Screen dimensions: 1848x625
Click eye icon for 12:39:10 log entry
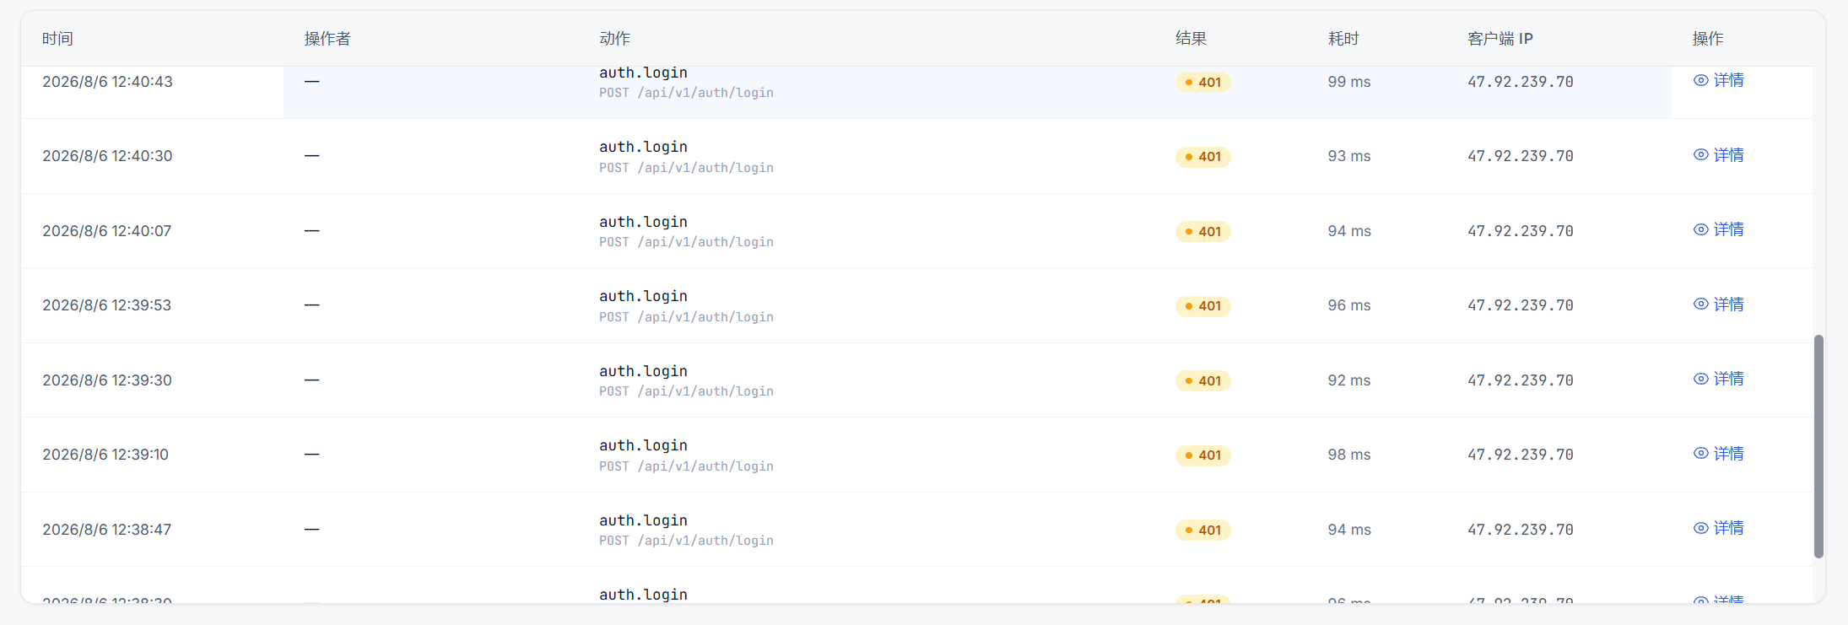[x=1701, y=454]
